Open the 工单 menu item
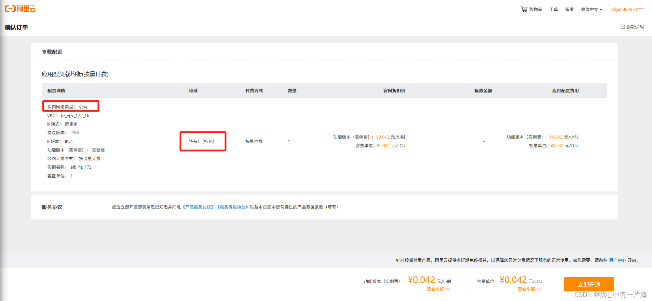 point(554,10)
